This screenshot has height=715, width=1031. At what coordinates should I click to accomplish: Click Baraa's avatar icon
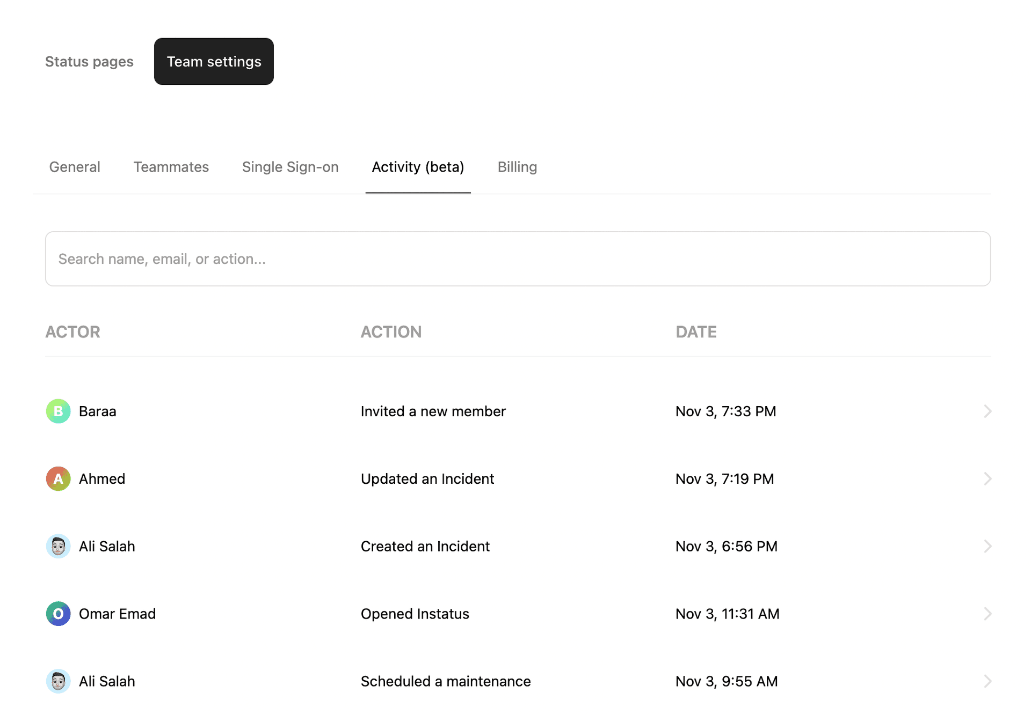pos(58,411)
